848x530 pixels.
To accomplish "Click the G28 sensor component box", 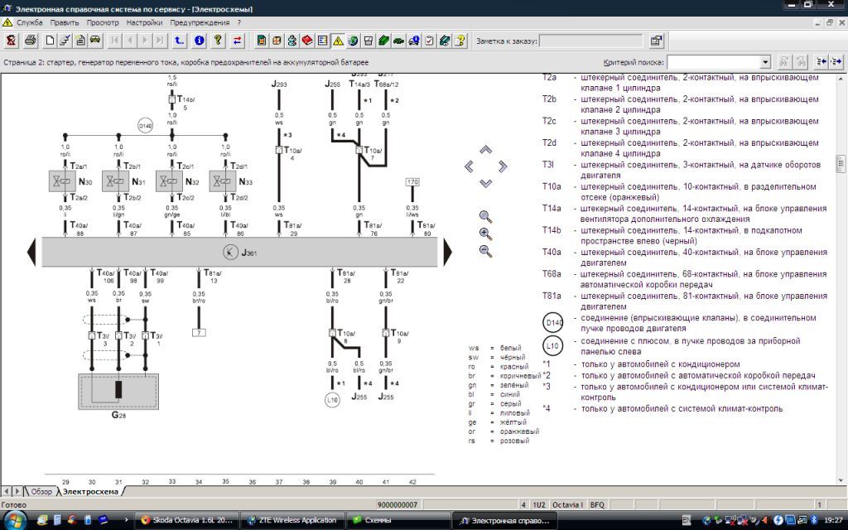I will (118, 392).
